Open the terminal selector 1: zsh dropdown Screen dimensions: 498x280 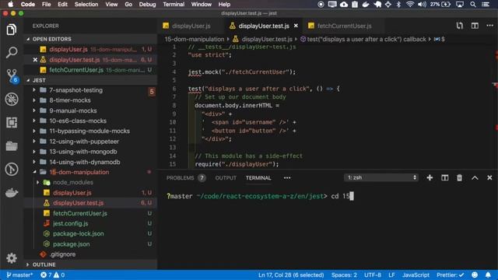pyautogui.click(x=381, y=177)
